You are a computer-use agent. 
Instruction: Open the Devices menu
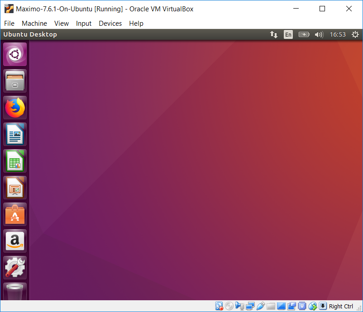click(x=110, y=24)
